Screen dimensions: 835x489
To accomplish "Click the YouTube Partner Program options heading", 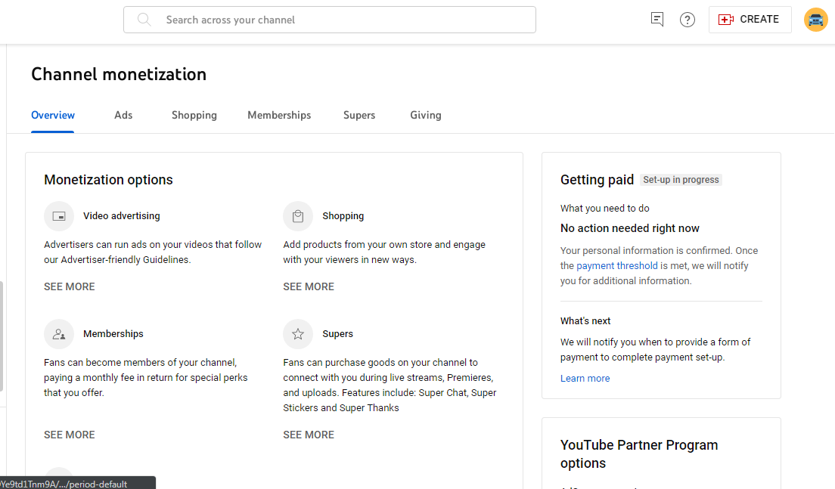I will click(x=639, y=454).
